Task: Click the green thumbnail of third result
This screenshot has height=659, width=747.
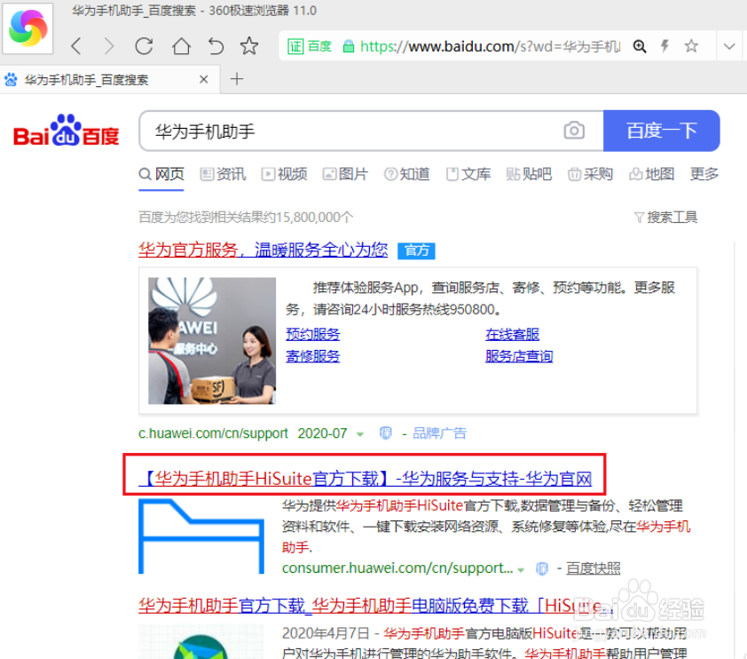Action: click(x=201, y=642)
